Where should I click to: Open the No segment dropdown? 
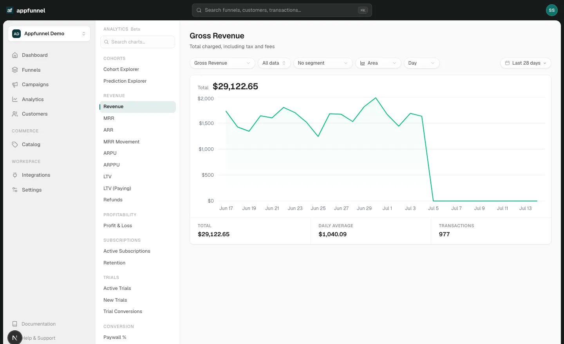click(x=323, y=63)
